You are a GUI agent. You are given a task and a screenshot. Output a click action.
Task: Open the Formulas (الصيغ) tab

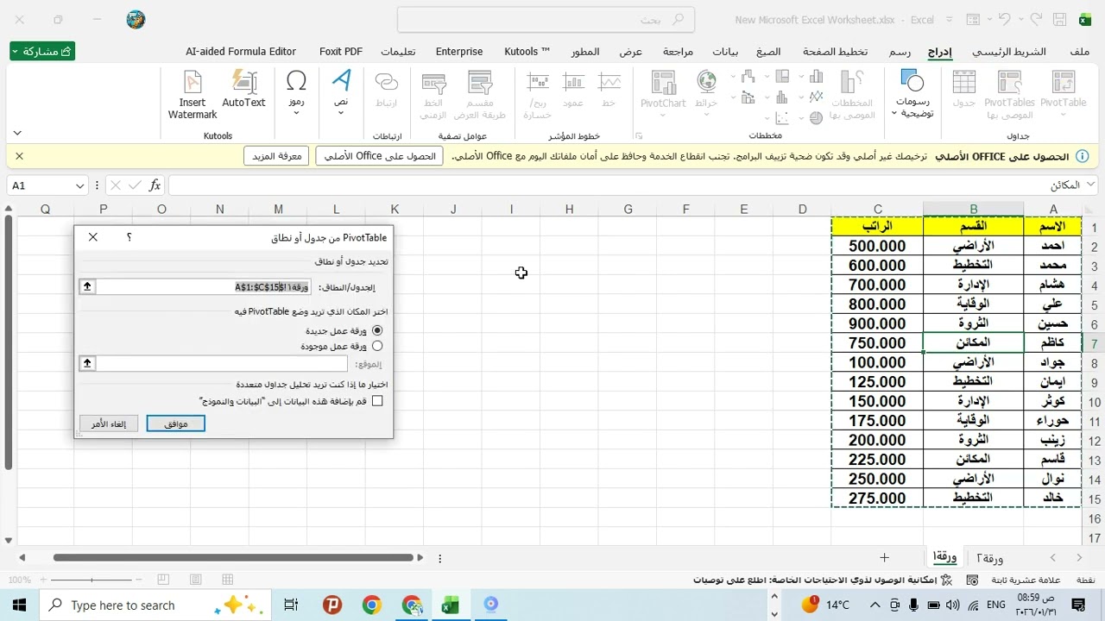tap(768, 52)
